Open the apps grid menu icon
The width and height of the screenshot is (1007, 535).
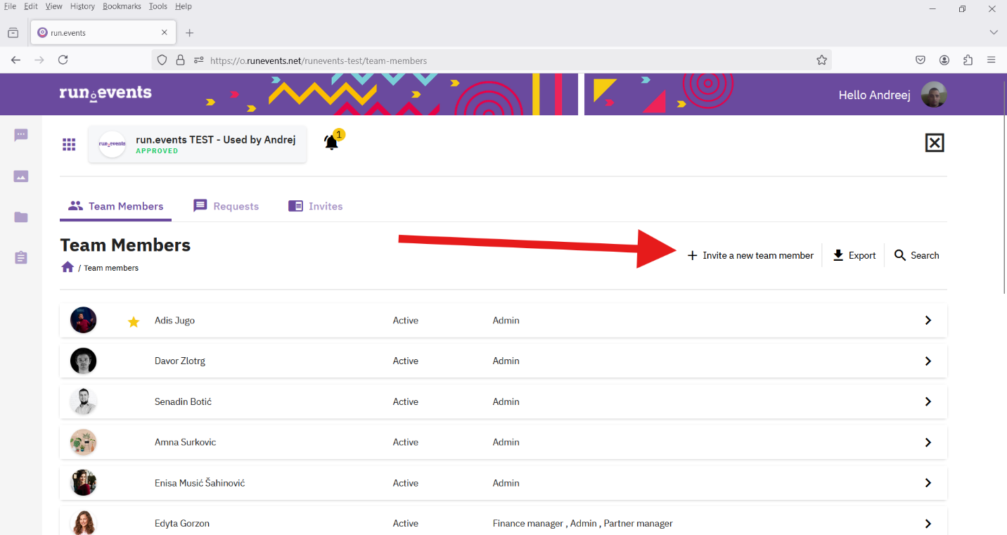[x=69, y=144]
